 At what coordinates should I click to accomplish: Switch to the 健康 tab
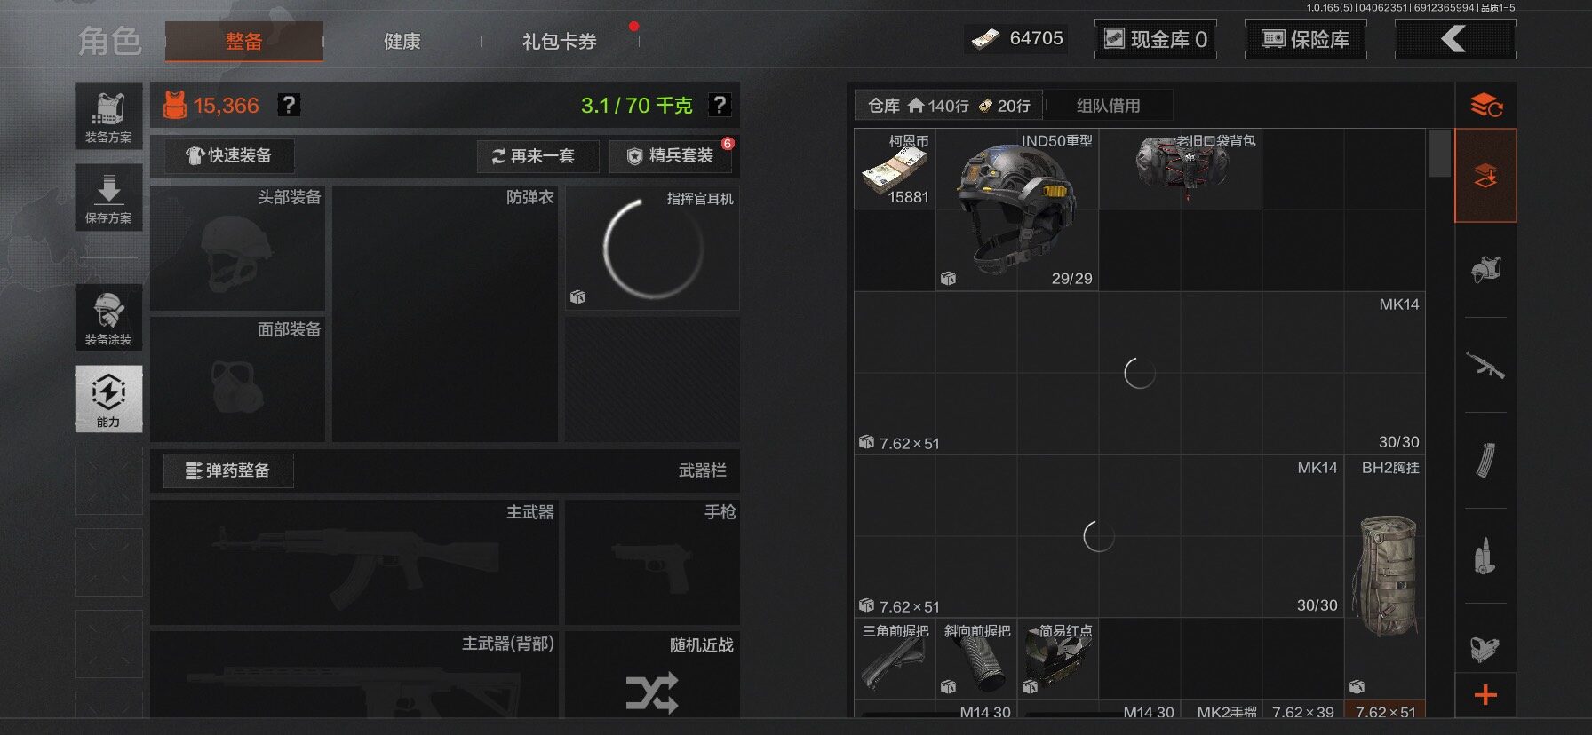[402, 42]
